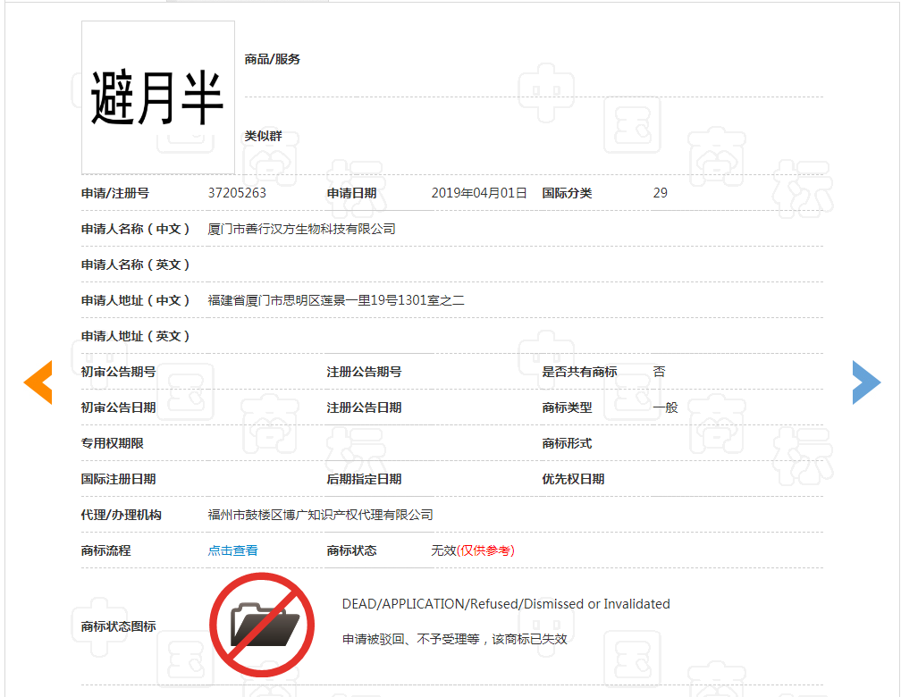Click the red 仅供参考 note

click(x=485, y=550)
